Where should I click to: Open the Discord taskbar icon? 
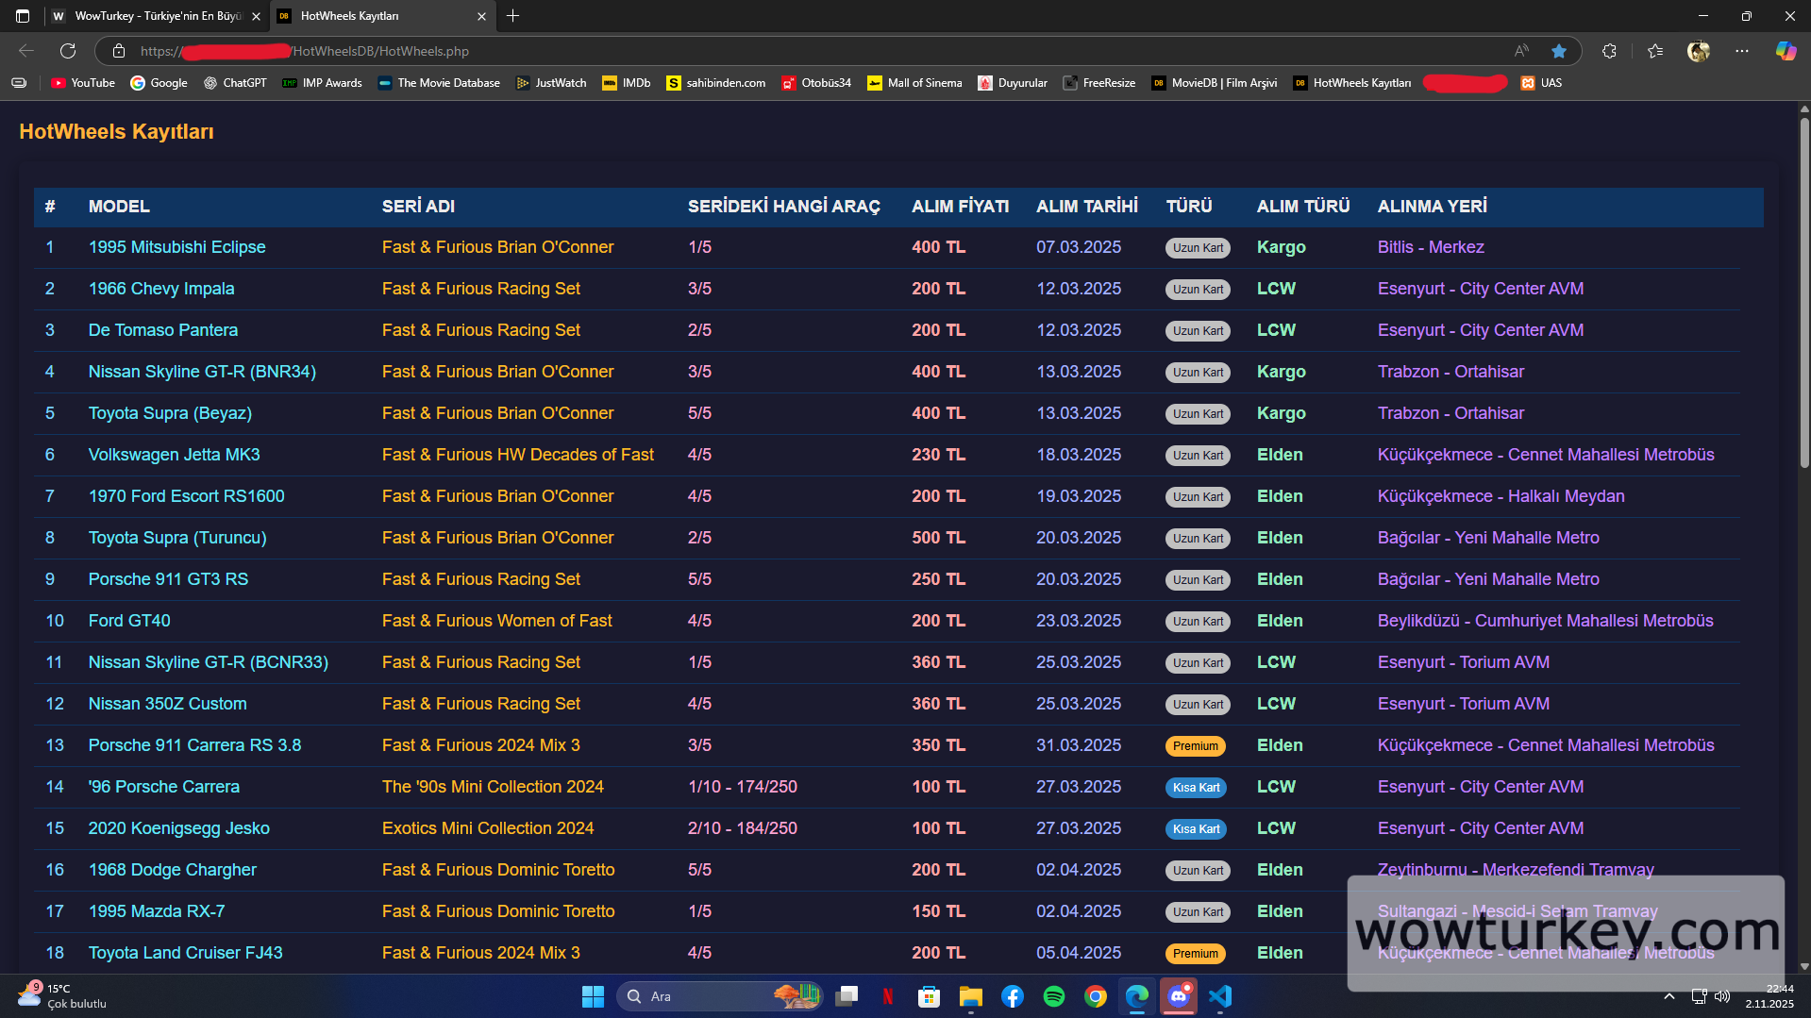pyautogui.click(x=1179, y=996)
